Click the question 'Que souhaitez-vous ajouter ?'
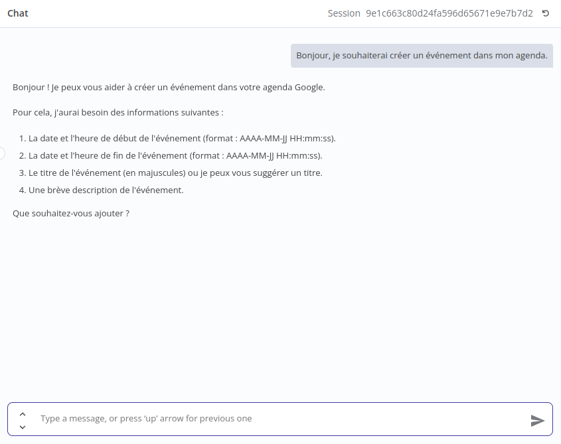The width and height of the screenshot is (561, 444). pos(71,214)
